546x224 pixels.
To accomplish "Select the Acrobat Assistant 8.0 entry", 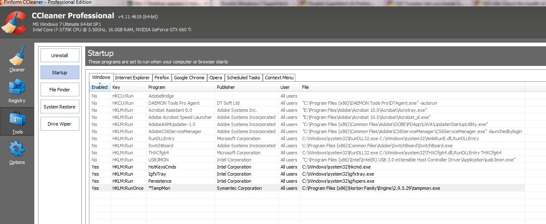I will point(307,110).
